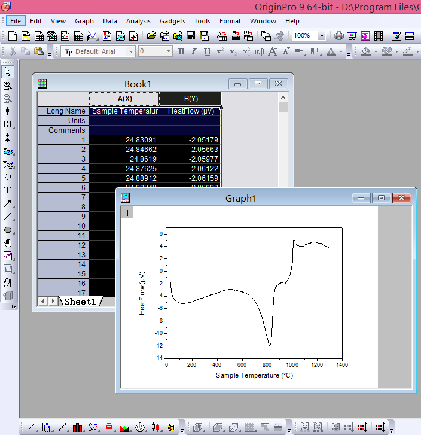The width and height of the screenshot is (421, 435).
Task: Select the Data Reader tool
Action: [x=8, y=124]
